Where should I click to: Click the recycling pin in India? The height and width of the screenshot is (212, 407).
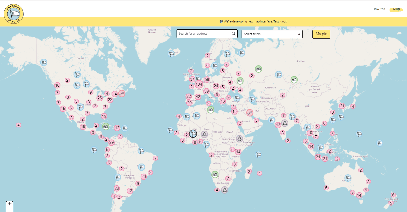(x=285, y=123)
